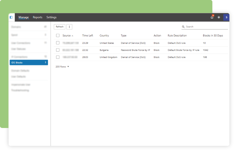Click the 'Bulgaria' country cell
The image size is (238, 159).
coord(104,50)
